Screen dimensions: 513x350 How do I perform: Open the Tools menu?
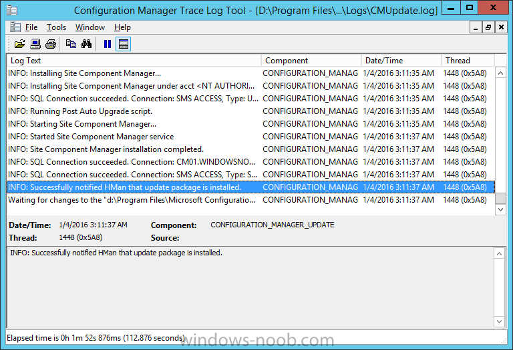(x=56, y=27)
